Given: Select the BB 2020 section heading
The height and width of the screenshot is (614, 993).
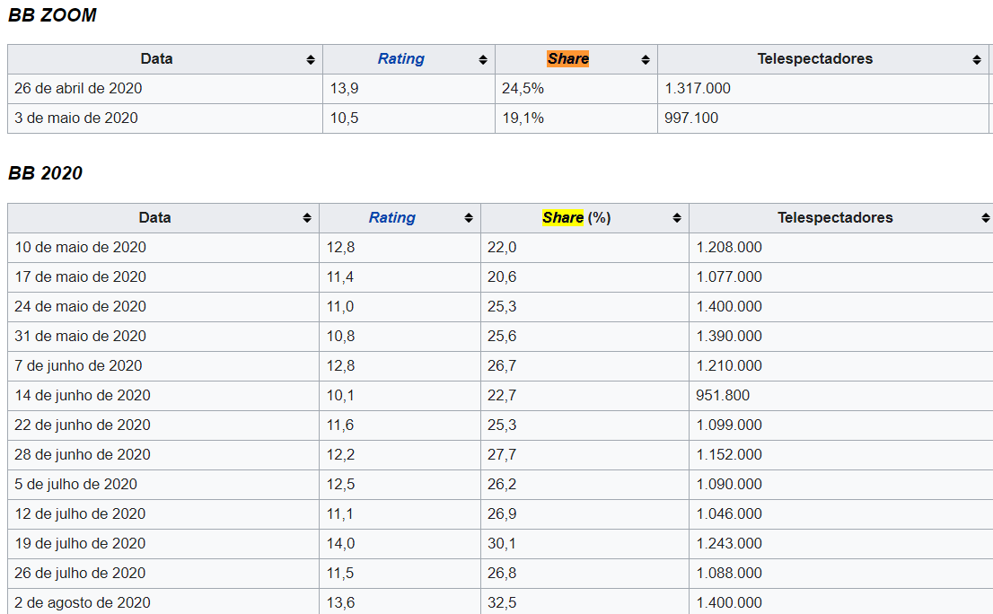Looking at the screenshot, I should pos(45,173).
